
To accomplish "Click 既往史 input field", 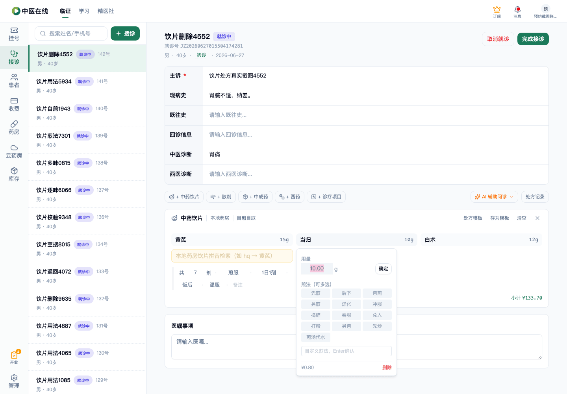I will (376, 115).
